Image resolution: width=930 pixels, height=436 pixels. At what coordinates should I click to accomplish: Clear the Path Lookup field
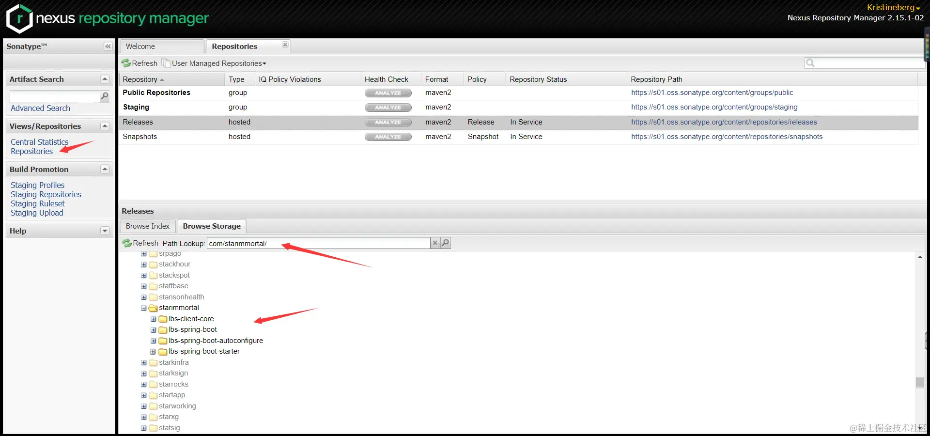[x=435, y=243]
